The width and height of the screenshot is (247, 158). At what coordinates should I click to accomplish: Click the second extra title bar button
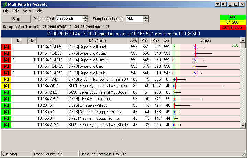224,4
